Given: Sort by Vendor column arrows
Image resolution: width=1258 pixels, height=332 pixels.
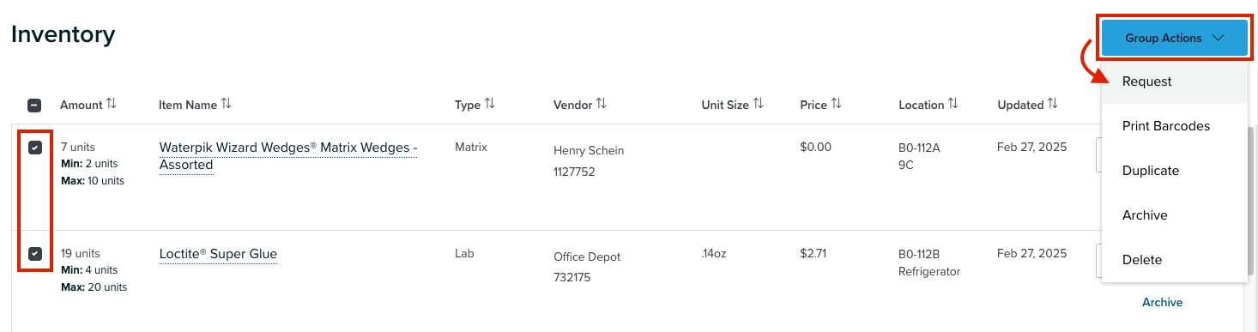Looking at the screenshot, I should [x=602, y=104].
